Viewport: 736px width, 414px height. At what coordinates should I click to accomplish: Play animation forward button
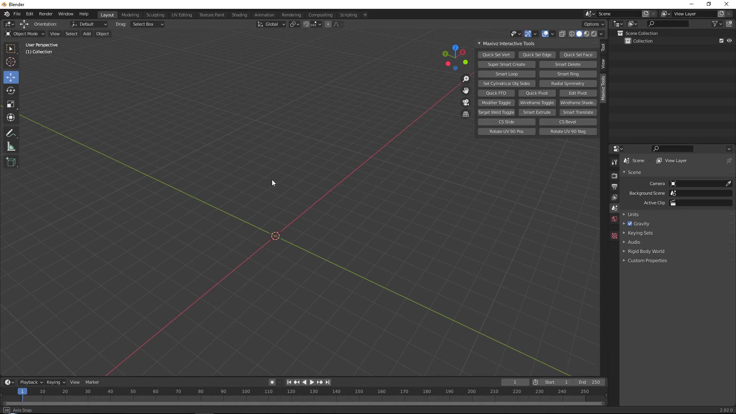click(x=312, y=382)
